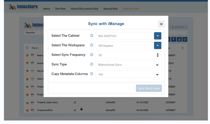Switch to Tree View in navigation
The height and width of the screenshot is (124, 210).
point(60,9)
